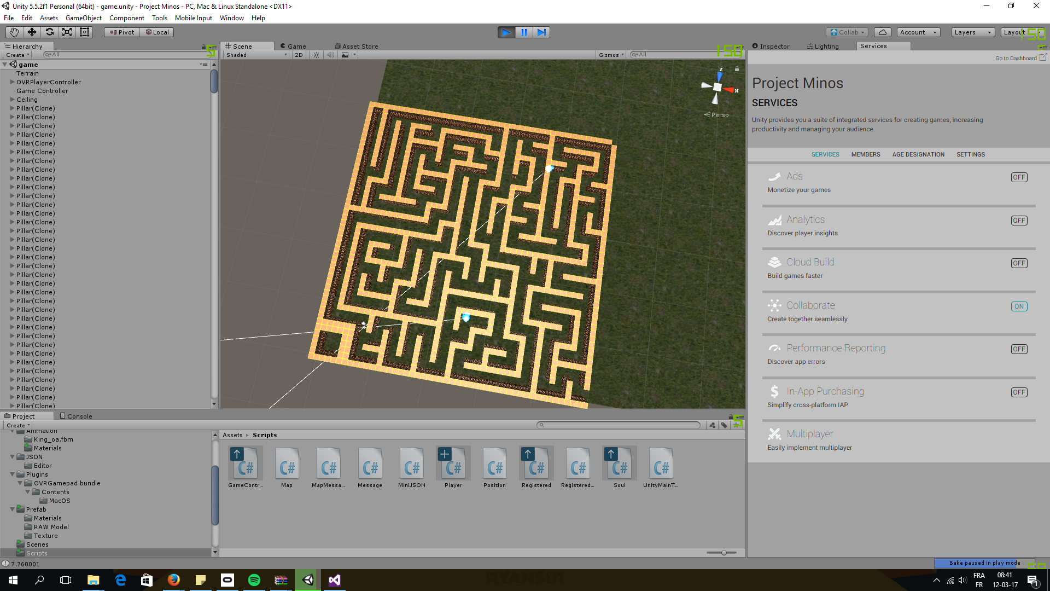Image resolution: width=1050 pixels, height=591 pixels.
Task: Enable Analytics service toggle
Action: 1019,221
